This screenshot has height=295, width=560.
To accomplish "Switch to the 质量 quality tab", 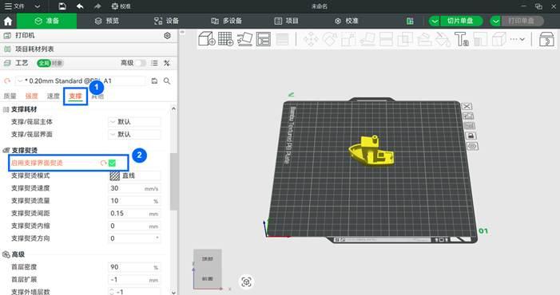I will [10, 96].
